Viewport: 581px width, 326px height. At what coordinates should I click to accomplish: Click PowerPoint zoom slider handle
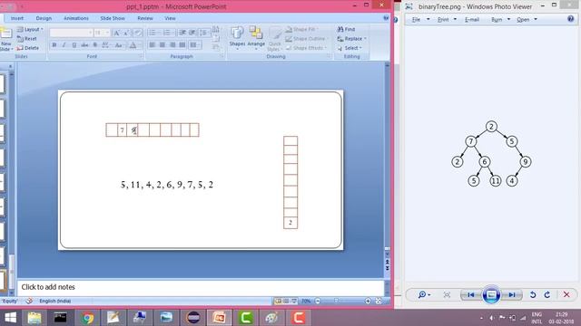[x=337, y=302]
